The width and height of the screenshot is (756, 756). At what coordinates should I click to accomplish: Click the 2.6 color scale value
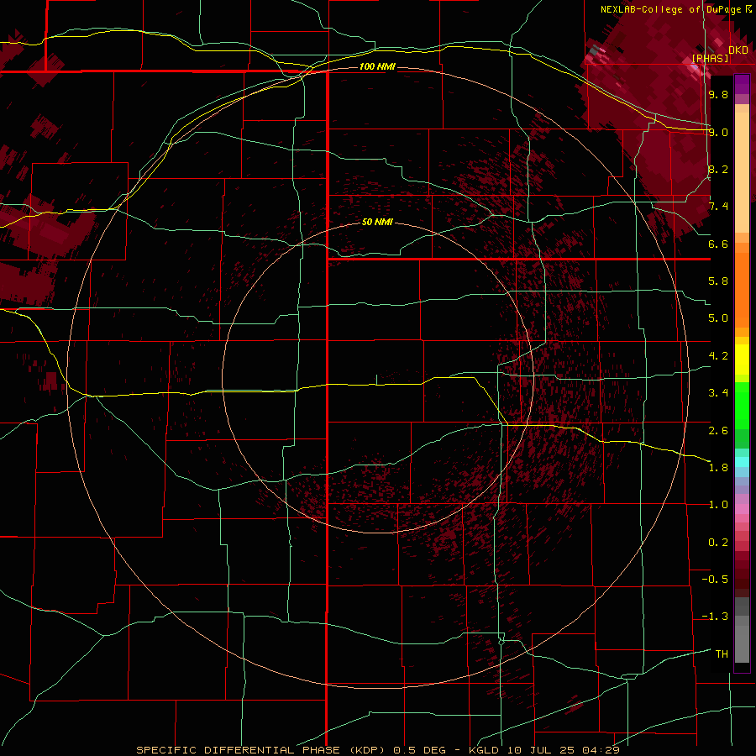click(x=718, y=431)
